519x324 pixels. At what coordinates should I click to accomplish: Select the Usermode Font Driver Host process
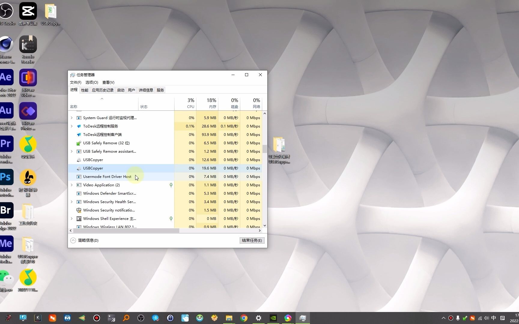[x=165, y=177]
